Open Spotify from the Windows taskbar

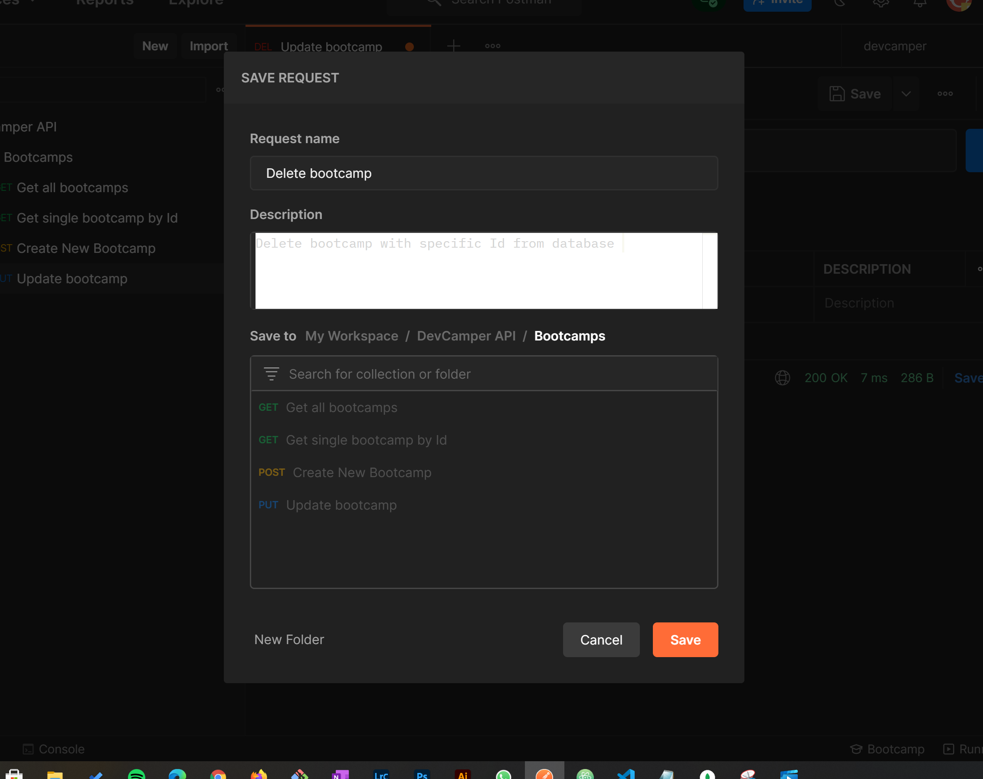(136, 773)
